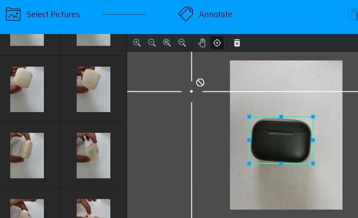The width and height of the screenshot is (358, 218).
Task: Click the picture folder icon
Action: [x=13, y=14]
